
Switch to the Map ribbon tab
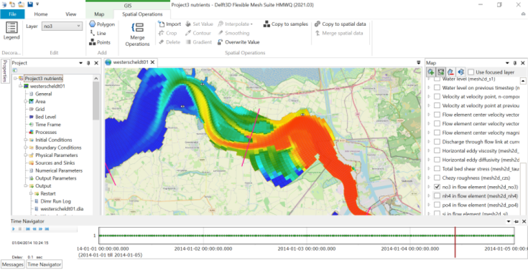[99, 14]
